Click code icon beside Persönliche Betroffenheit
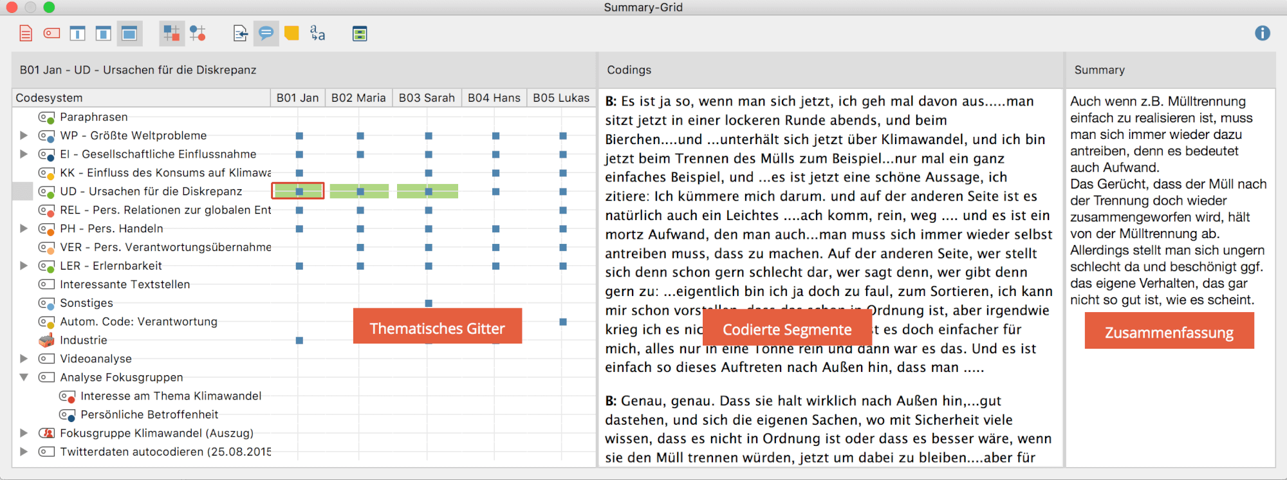 point(67,415)
